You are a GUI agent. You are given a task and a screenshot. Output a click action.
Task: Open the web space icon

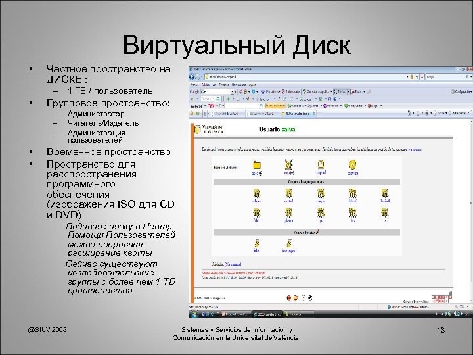[288, 165]
